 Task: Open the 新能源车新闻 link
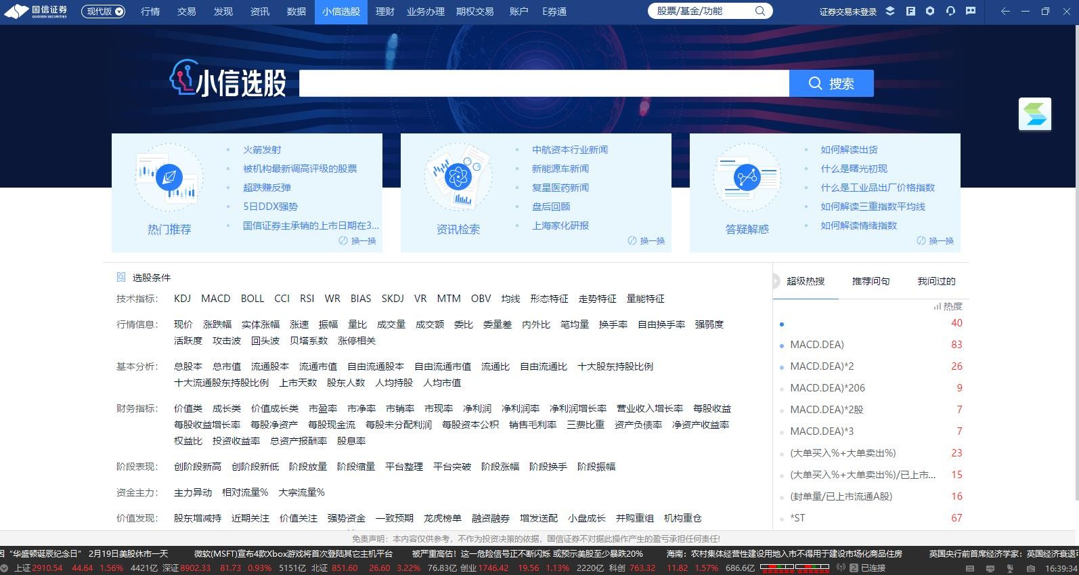560,169
